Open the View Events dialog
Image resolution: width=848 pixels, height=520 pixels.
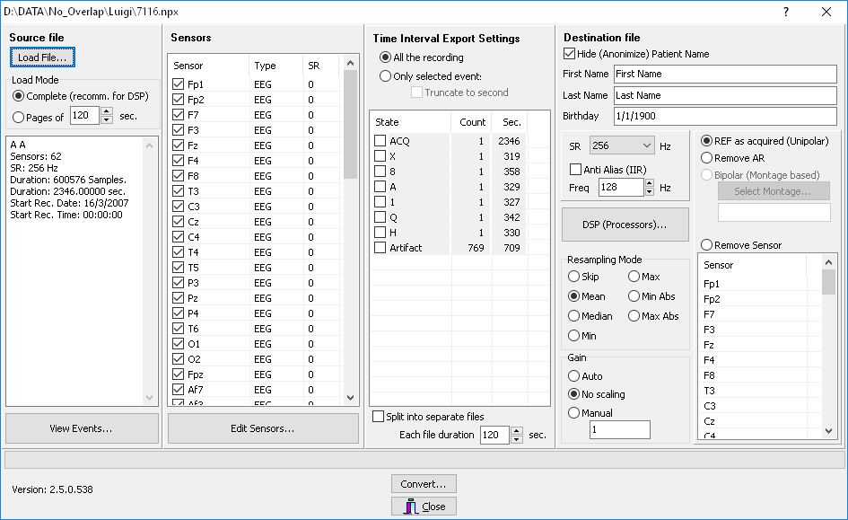point(82,428)
